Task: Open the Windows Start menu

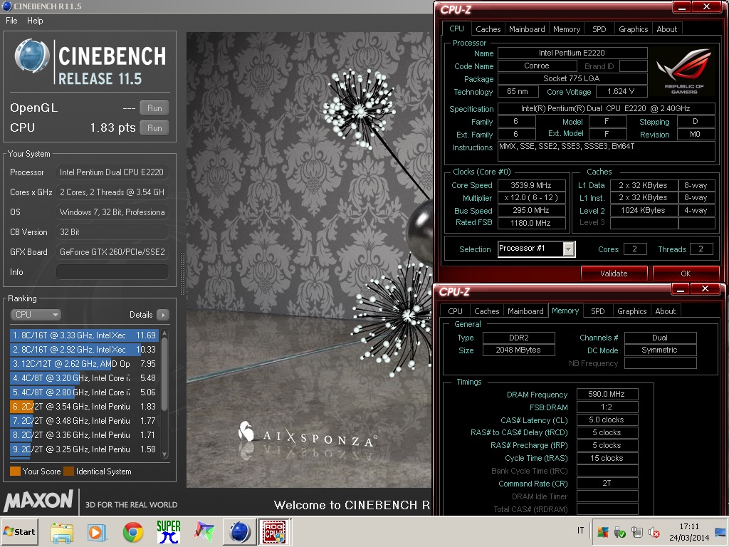Action: point(19,531)
